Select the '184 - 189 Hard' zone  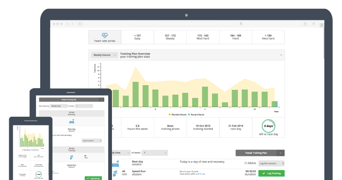coord(235,37)
